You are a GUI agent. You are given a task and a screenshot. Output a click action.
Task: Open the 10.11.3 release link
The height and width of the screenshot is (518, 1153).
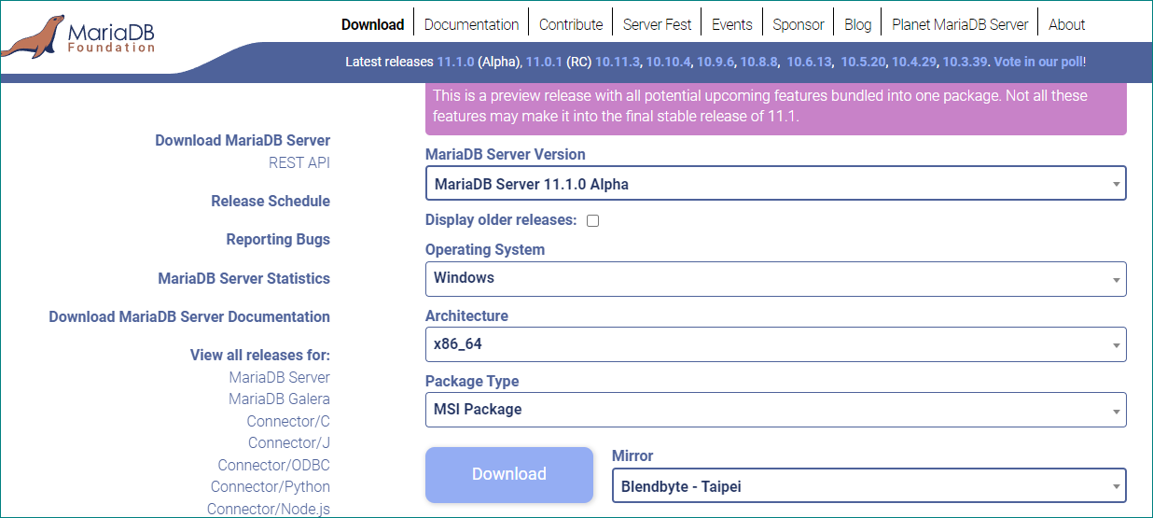pos(618,62)
